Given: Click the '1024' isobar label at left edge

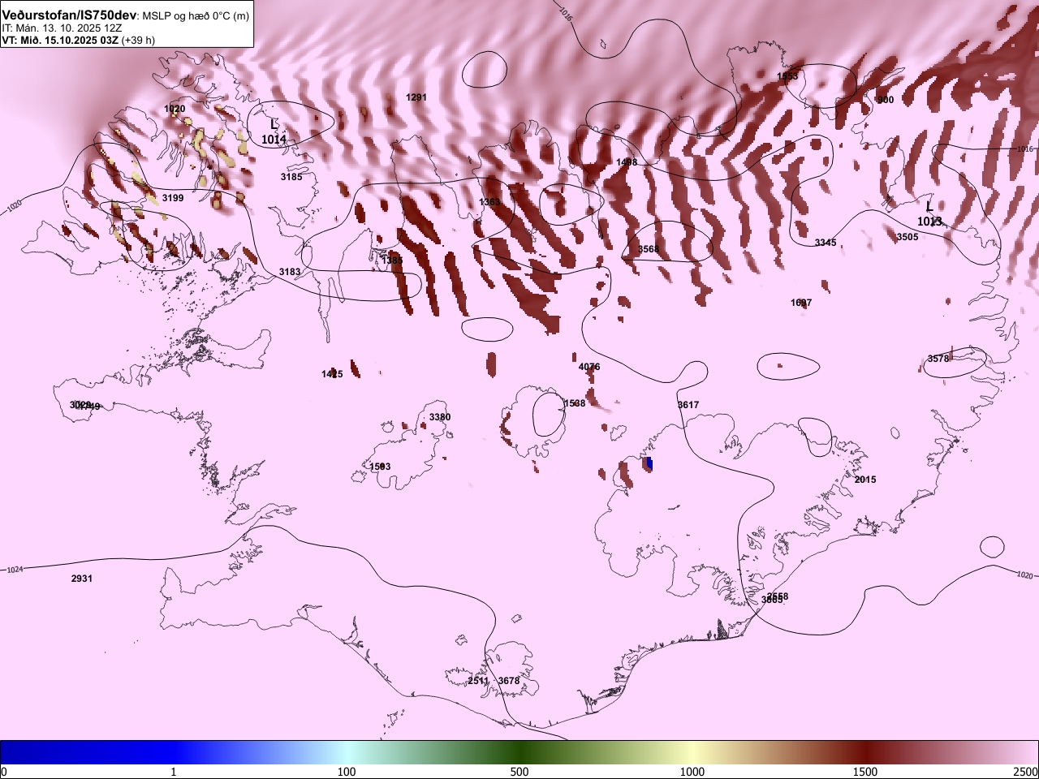Looking at the screenshot, I should 15,570.
